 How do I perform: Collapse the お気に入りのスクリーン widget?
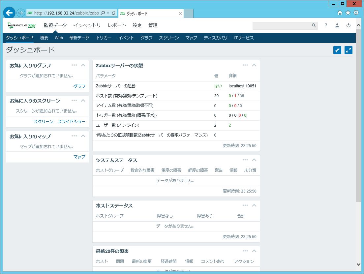83,100
